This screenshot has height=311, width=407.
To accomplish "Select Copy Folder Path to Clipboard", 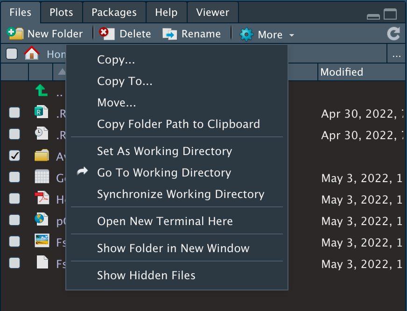I will click(178, 124).
